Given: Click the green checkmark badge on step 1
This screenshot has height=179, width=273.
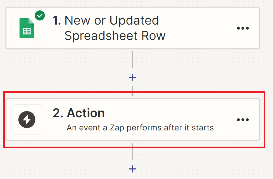Looking at the screenshot, I should click(x=40, y=15).
